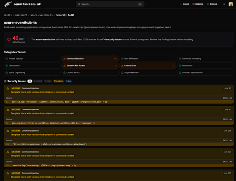Focus the Search input field

[110, 4]
